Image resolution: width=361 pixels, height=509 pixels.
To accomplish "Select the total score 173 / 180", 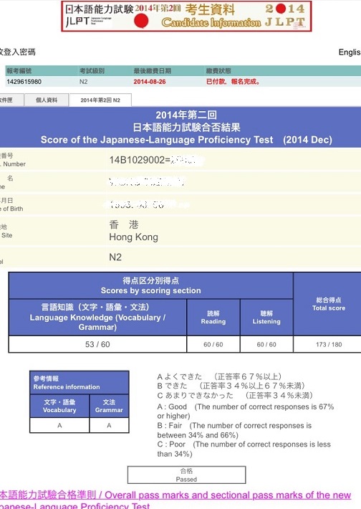I will [329, 344].
